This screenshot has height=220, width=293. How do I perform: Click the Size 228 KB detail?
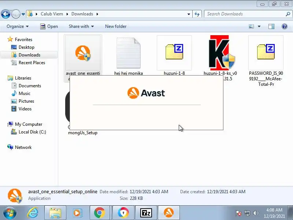[x=131, y=198]
